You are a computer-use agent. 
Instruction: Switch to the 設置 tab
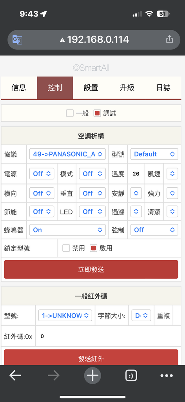(x=91, y=88)
